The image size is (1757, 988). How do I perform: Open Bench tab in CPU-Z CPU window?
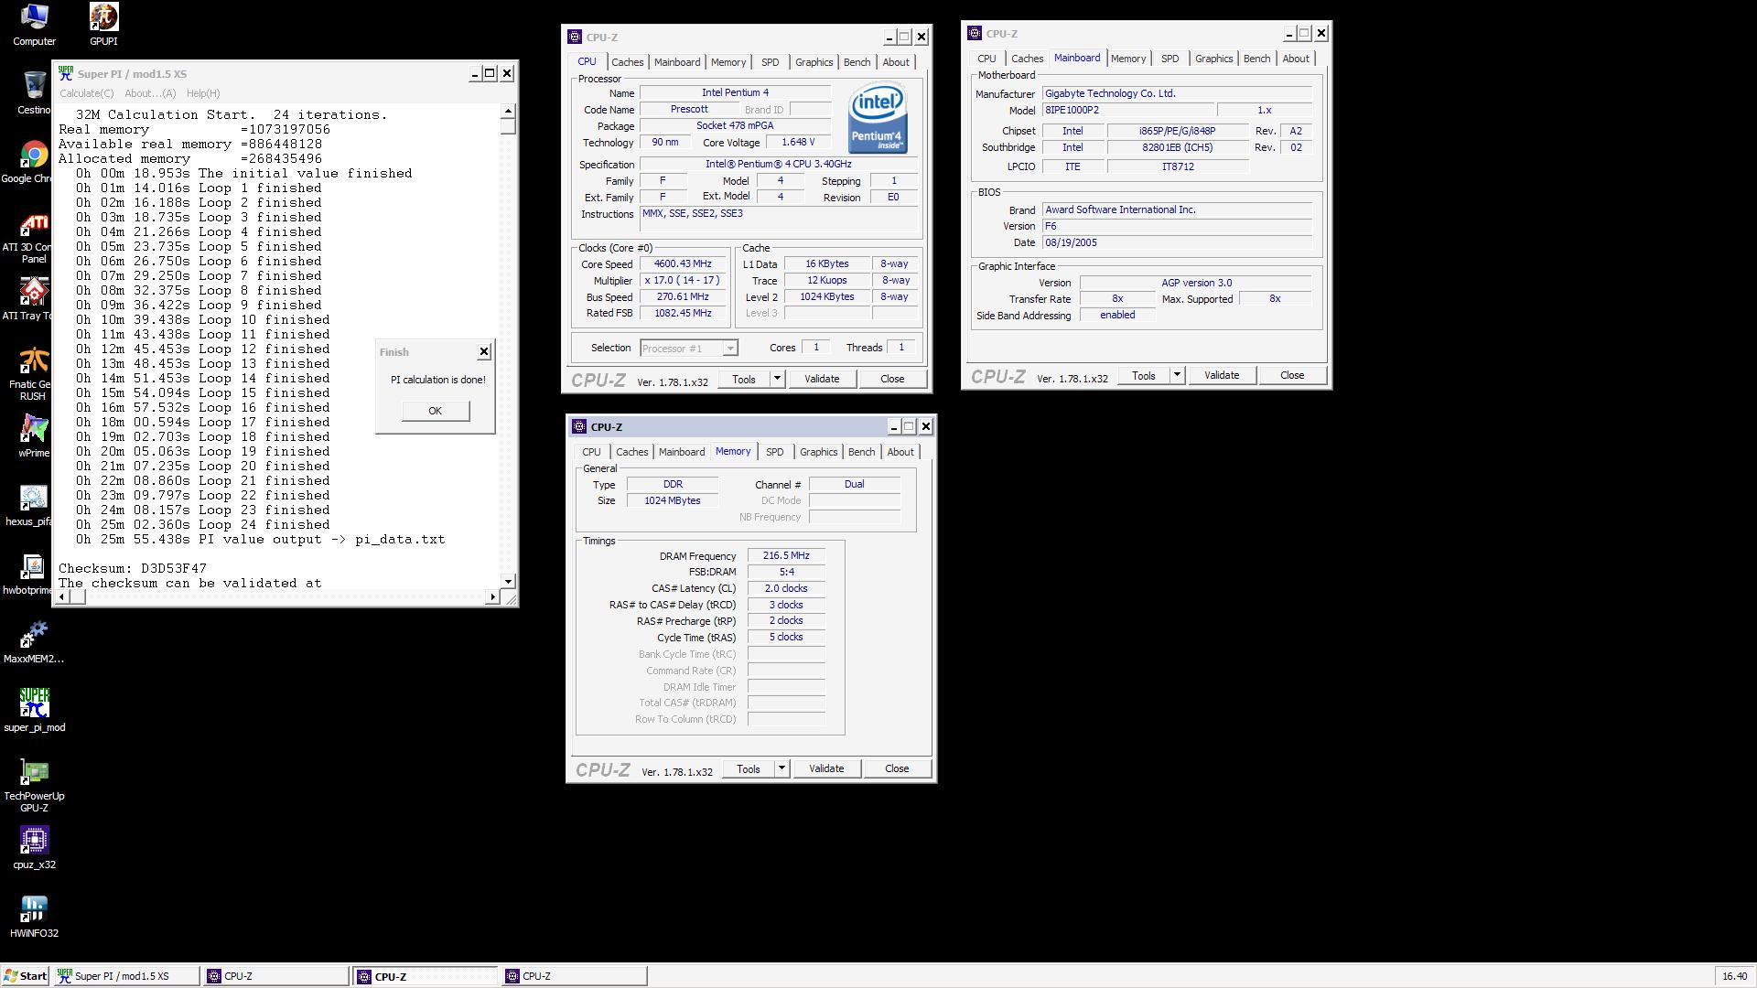857,62
